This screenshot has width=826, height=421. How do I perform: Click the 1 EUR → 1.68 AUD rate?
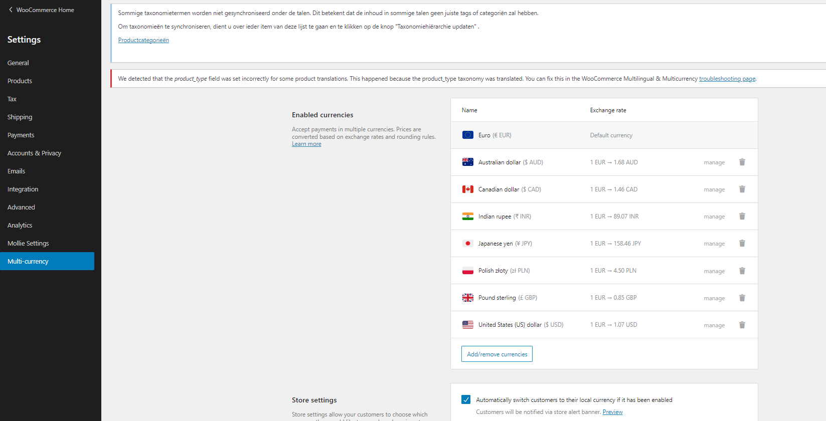[614, 162]
